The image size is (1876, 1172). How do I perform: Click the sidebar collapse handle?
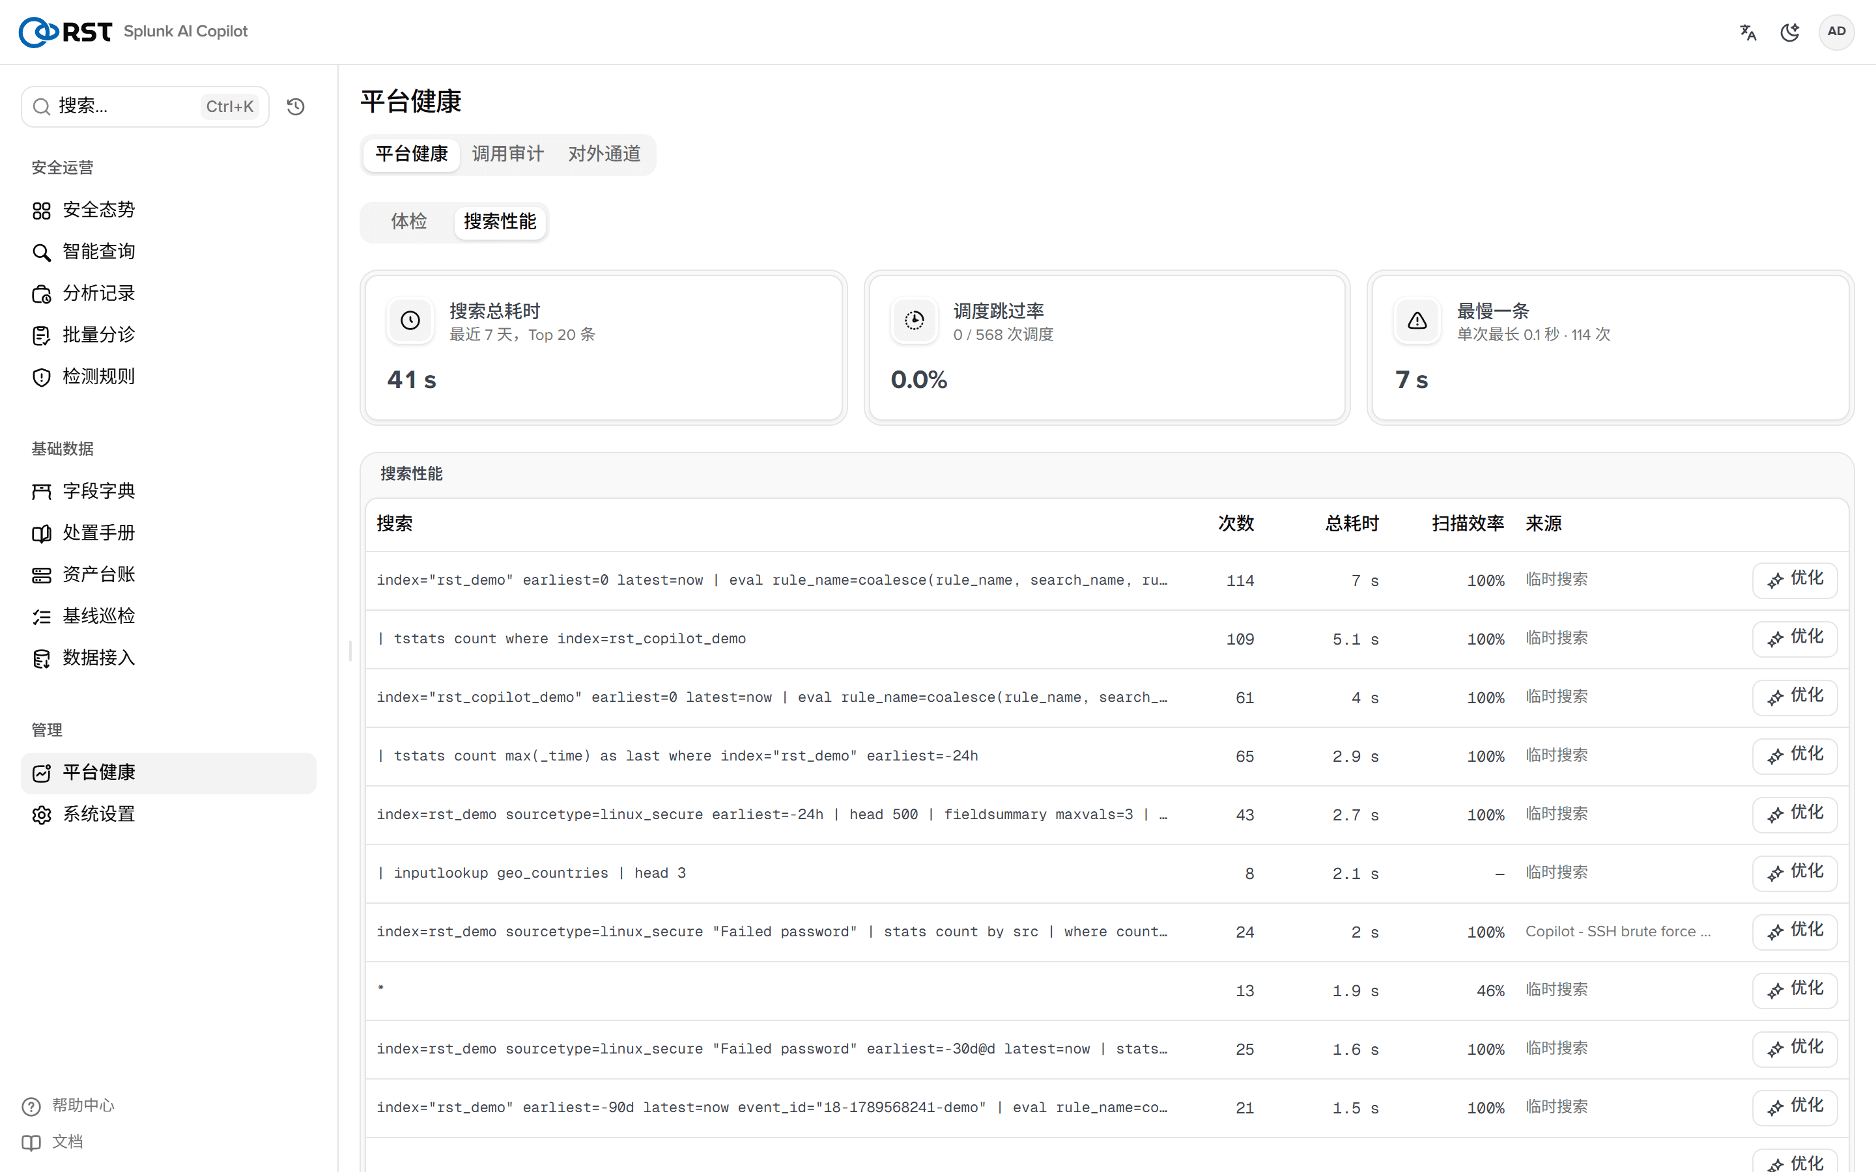tap(350, 650)
